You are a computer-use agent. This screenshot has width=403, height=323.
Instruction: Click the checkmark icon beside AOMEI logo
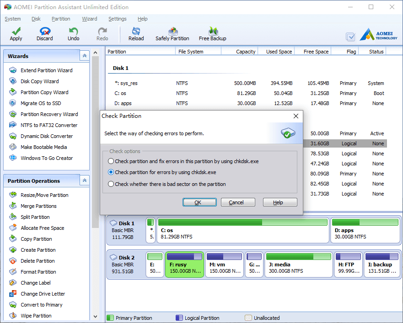(x=350, y=37)
